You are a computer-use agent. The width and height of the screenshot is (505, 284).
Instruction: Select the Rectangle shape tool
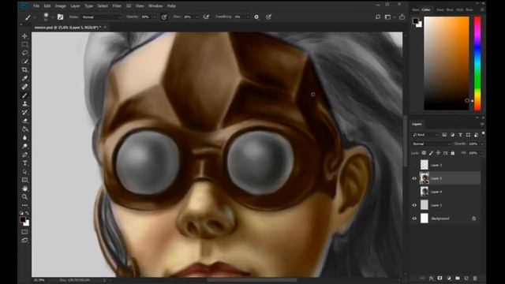(24, 180)
